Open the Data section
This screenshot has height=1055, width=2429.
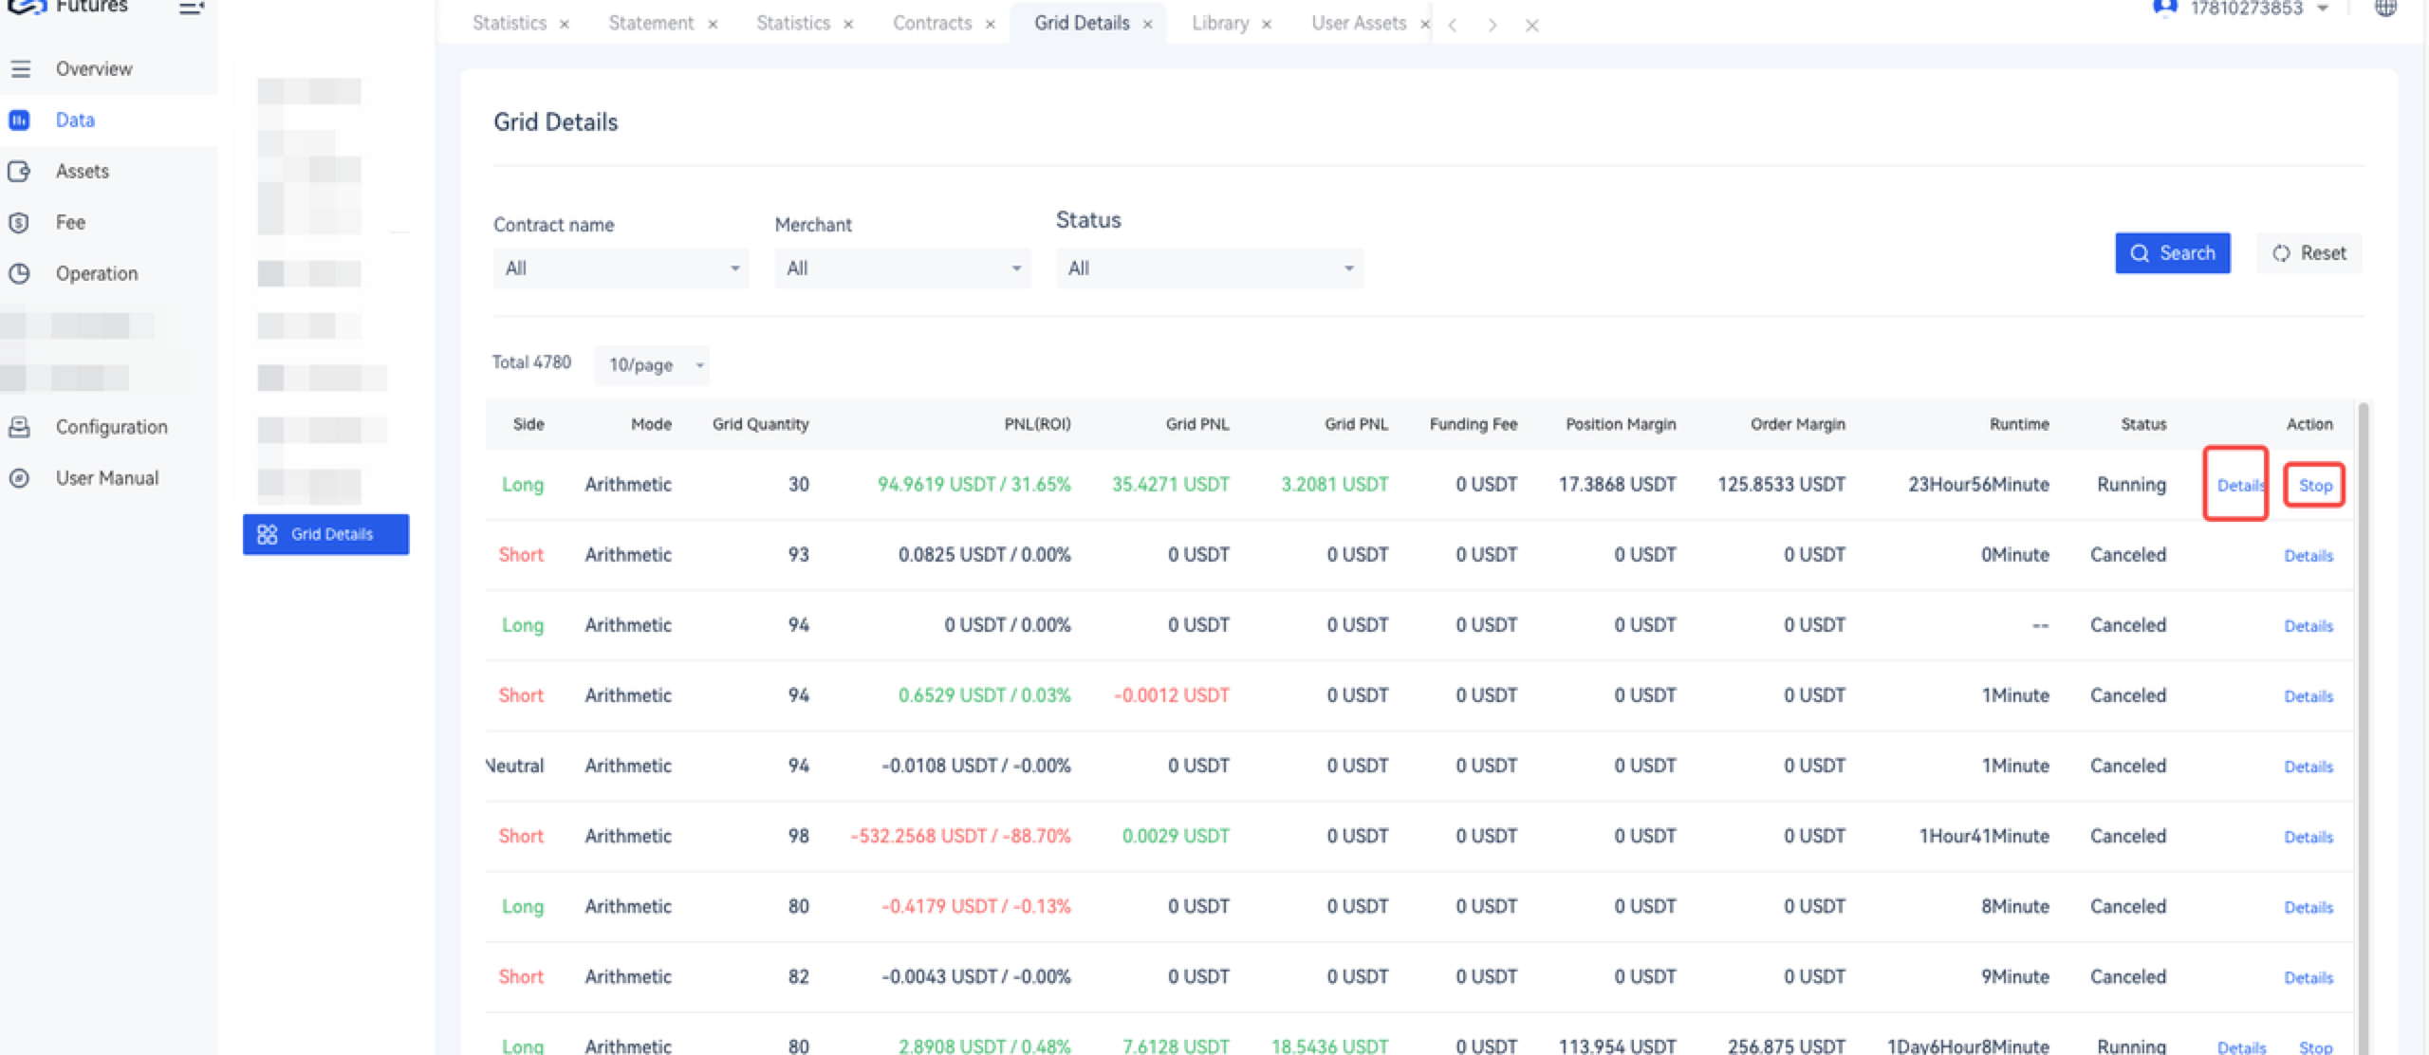(x=75, y=120)
